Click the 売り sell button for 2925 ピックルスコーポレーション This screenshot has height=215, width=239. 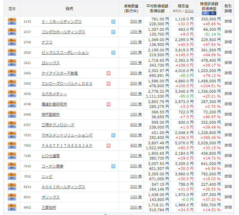tap(12, 54)
